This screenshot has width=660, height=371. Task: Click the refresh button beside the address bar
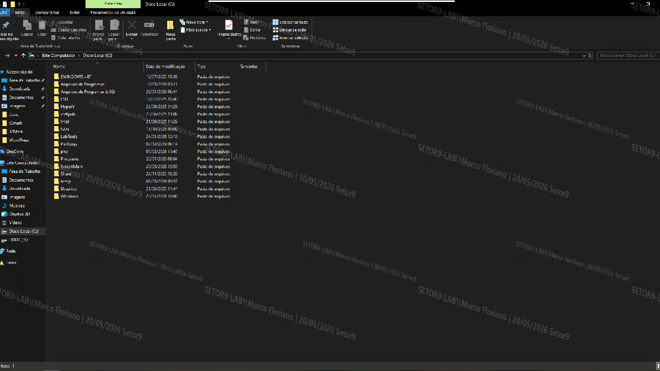pos(590,56)
